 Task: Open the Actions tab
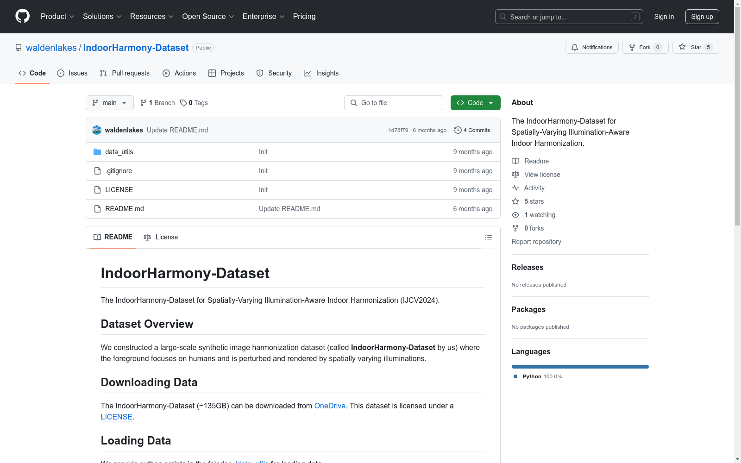click(179, 73)
